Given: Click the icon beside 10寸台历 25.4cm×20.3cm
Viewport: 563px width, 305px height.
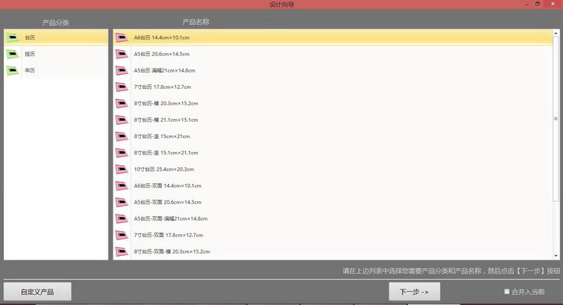Looking at the screenshot, I should tap(122, 169).
